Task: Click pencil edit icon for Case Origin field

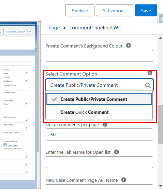Action: tap(27, 104)
